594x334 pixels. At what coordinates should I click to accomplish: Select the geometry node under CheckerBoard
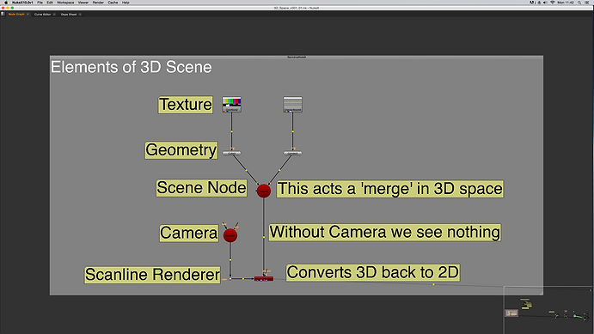292,153
